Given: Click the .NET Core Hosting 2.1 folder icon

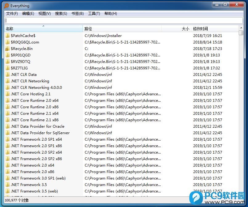Looking at the screenshot, I should [7, 94].
